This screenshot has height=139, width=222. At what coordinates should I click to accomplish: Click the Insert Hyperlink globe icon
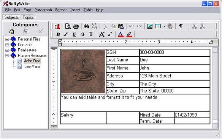click(170, 26)
